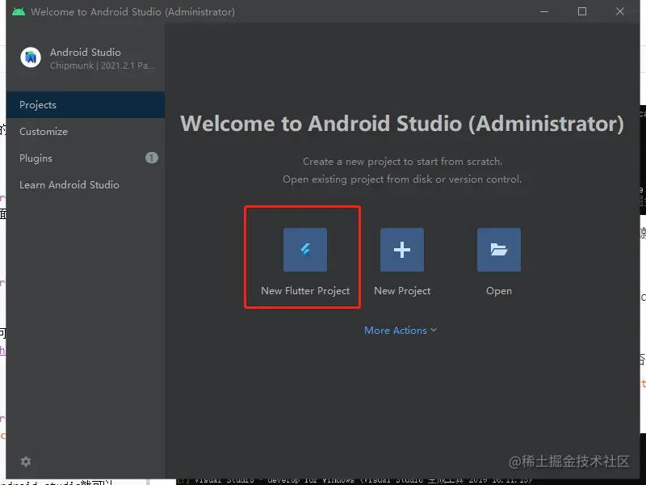Image resolution: width=646 pixels, height=485 pixels.
Task: Maximize the Android Studio welcome window
Action: coord(582,11)
